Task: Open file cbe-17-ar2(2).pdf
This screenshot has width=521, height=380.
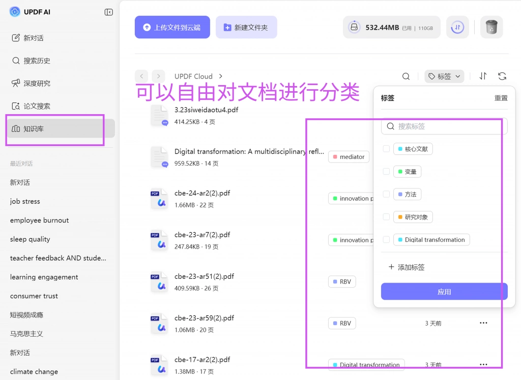Action: coord(202,359)
